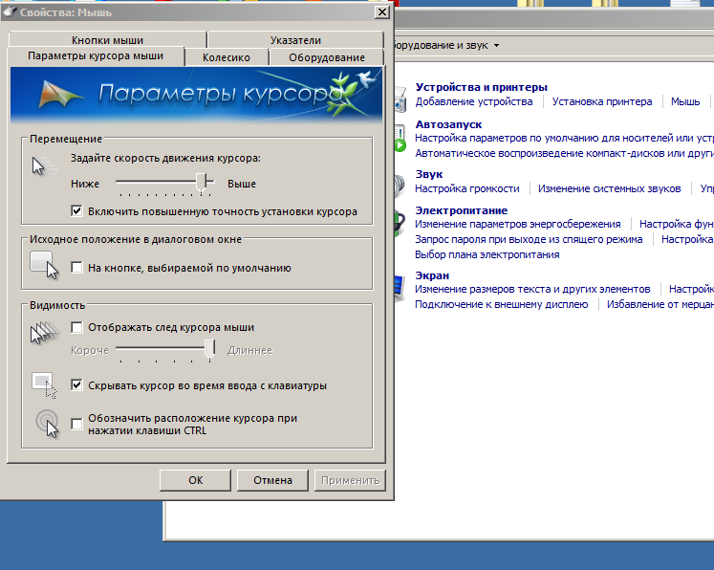The width and height of the screenshot is (714, 570).
Task: Open Устройства и принтеры heading link
Action: pos(482,87)
